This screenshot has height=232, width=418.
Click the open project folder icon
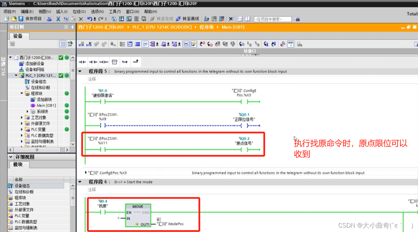tap(14, 19)
